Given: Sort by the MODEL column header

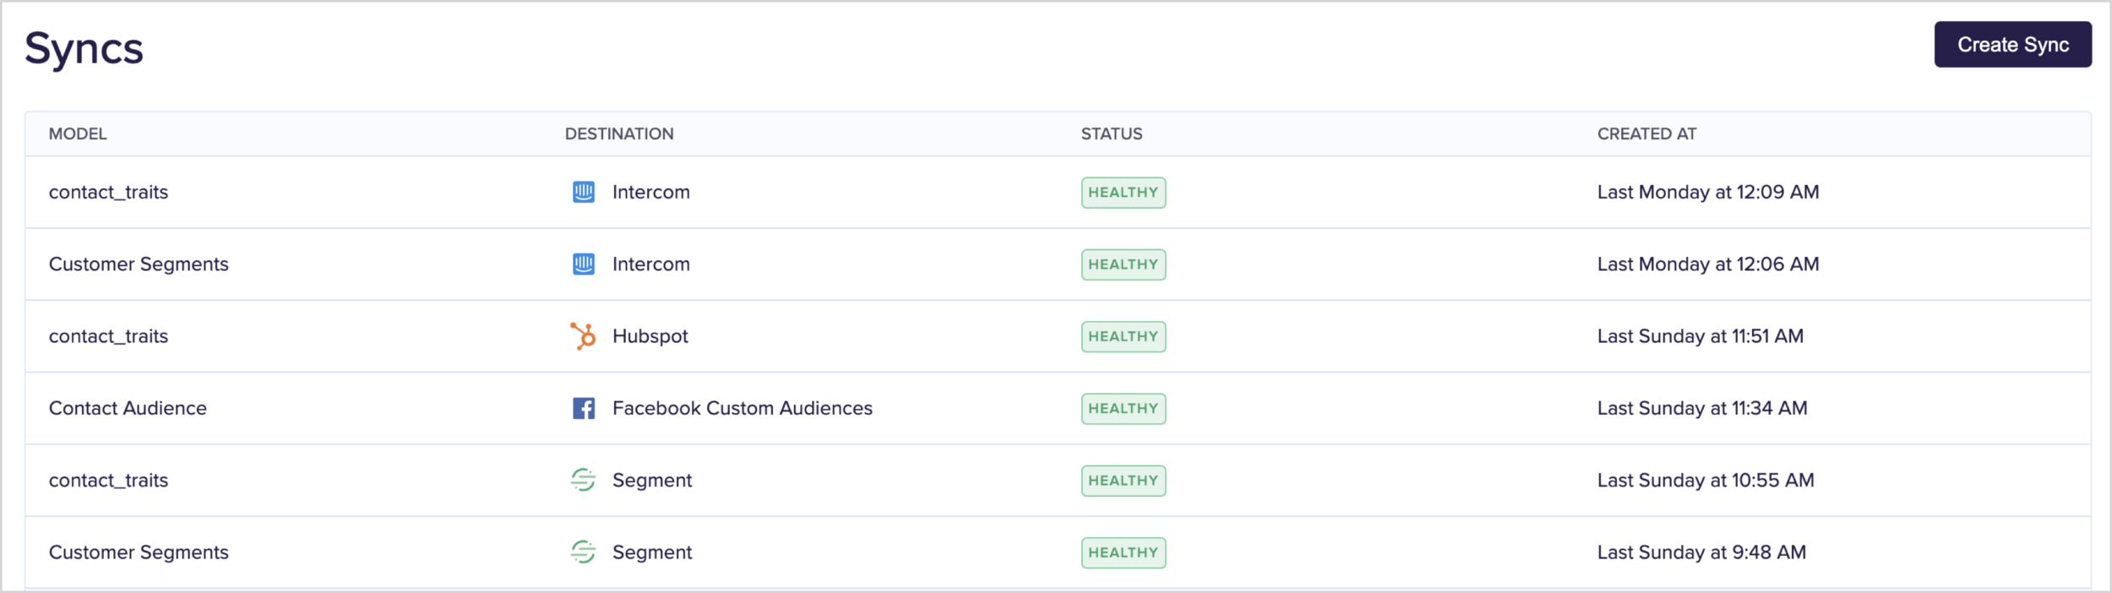Looking at the screenshot, I should coord(78,134).
